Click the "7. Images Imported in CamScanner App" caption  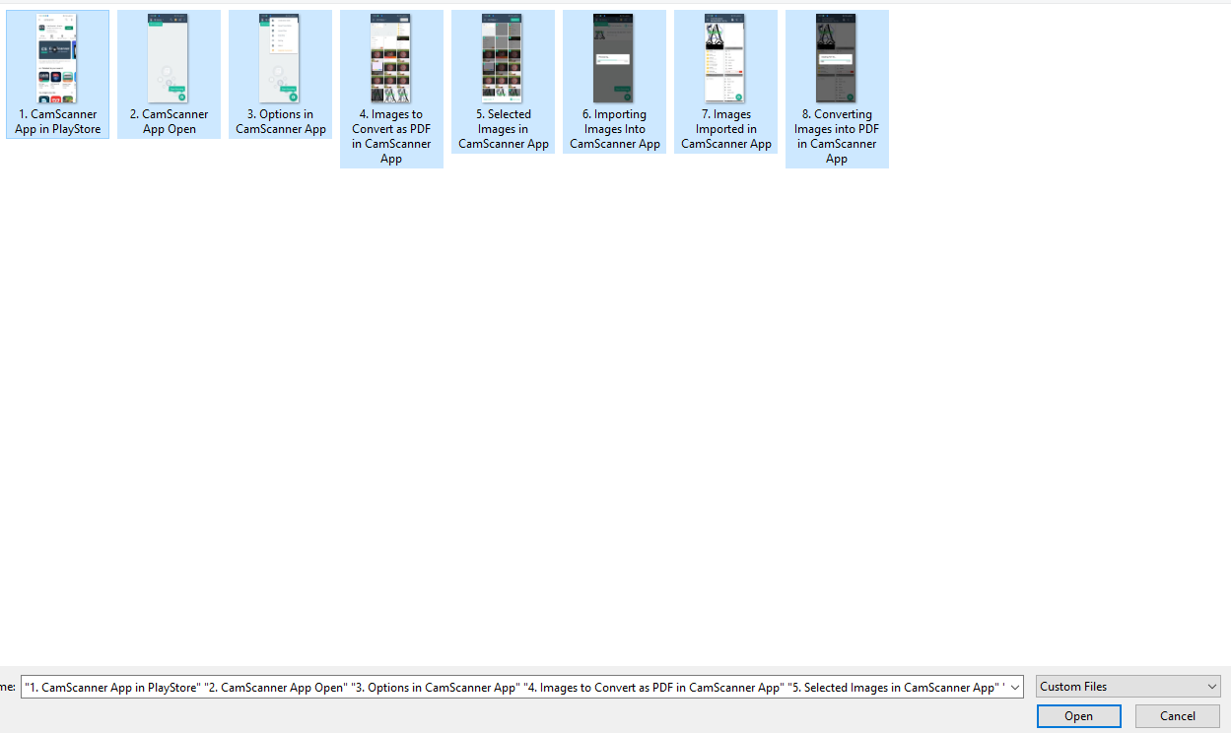725,129
